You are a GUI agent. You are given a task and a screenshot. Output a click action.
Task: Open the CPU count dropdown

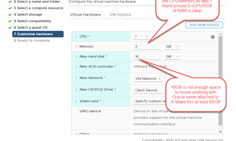point(142,36)
